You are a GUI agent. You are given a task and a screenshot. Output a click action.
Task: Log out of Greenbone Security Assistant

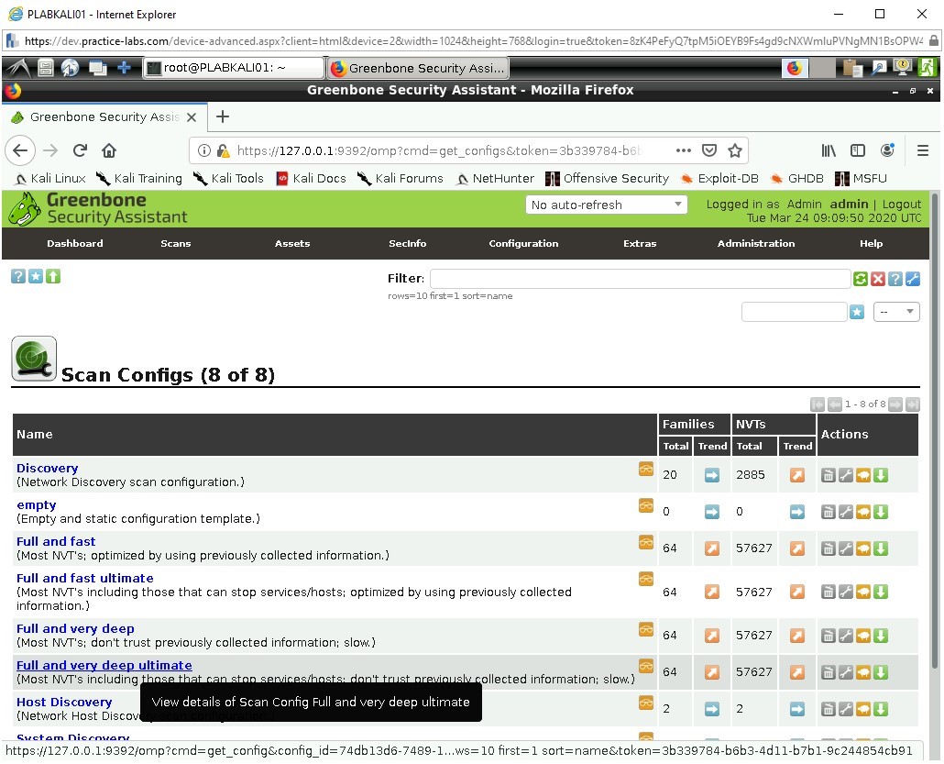tap(902, 204)
